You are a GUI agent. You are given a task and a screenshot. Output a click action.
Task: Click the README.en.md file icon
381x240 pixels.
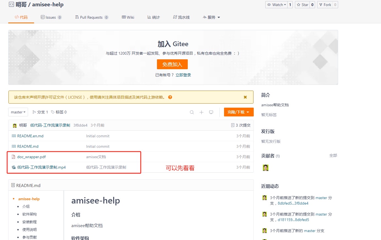tap(14, 136)
